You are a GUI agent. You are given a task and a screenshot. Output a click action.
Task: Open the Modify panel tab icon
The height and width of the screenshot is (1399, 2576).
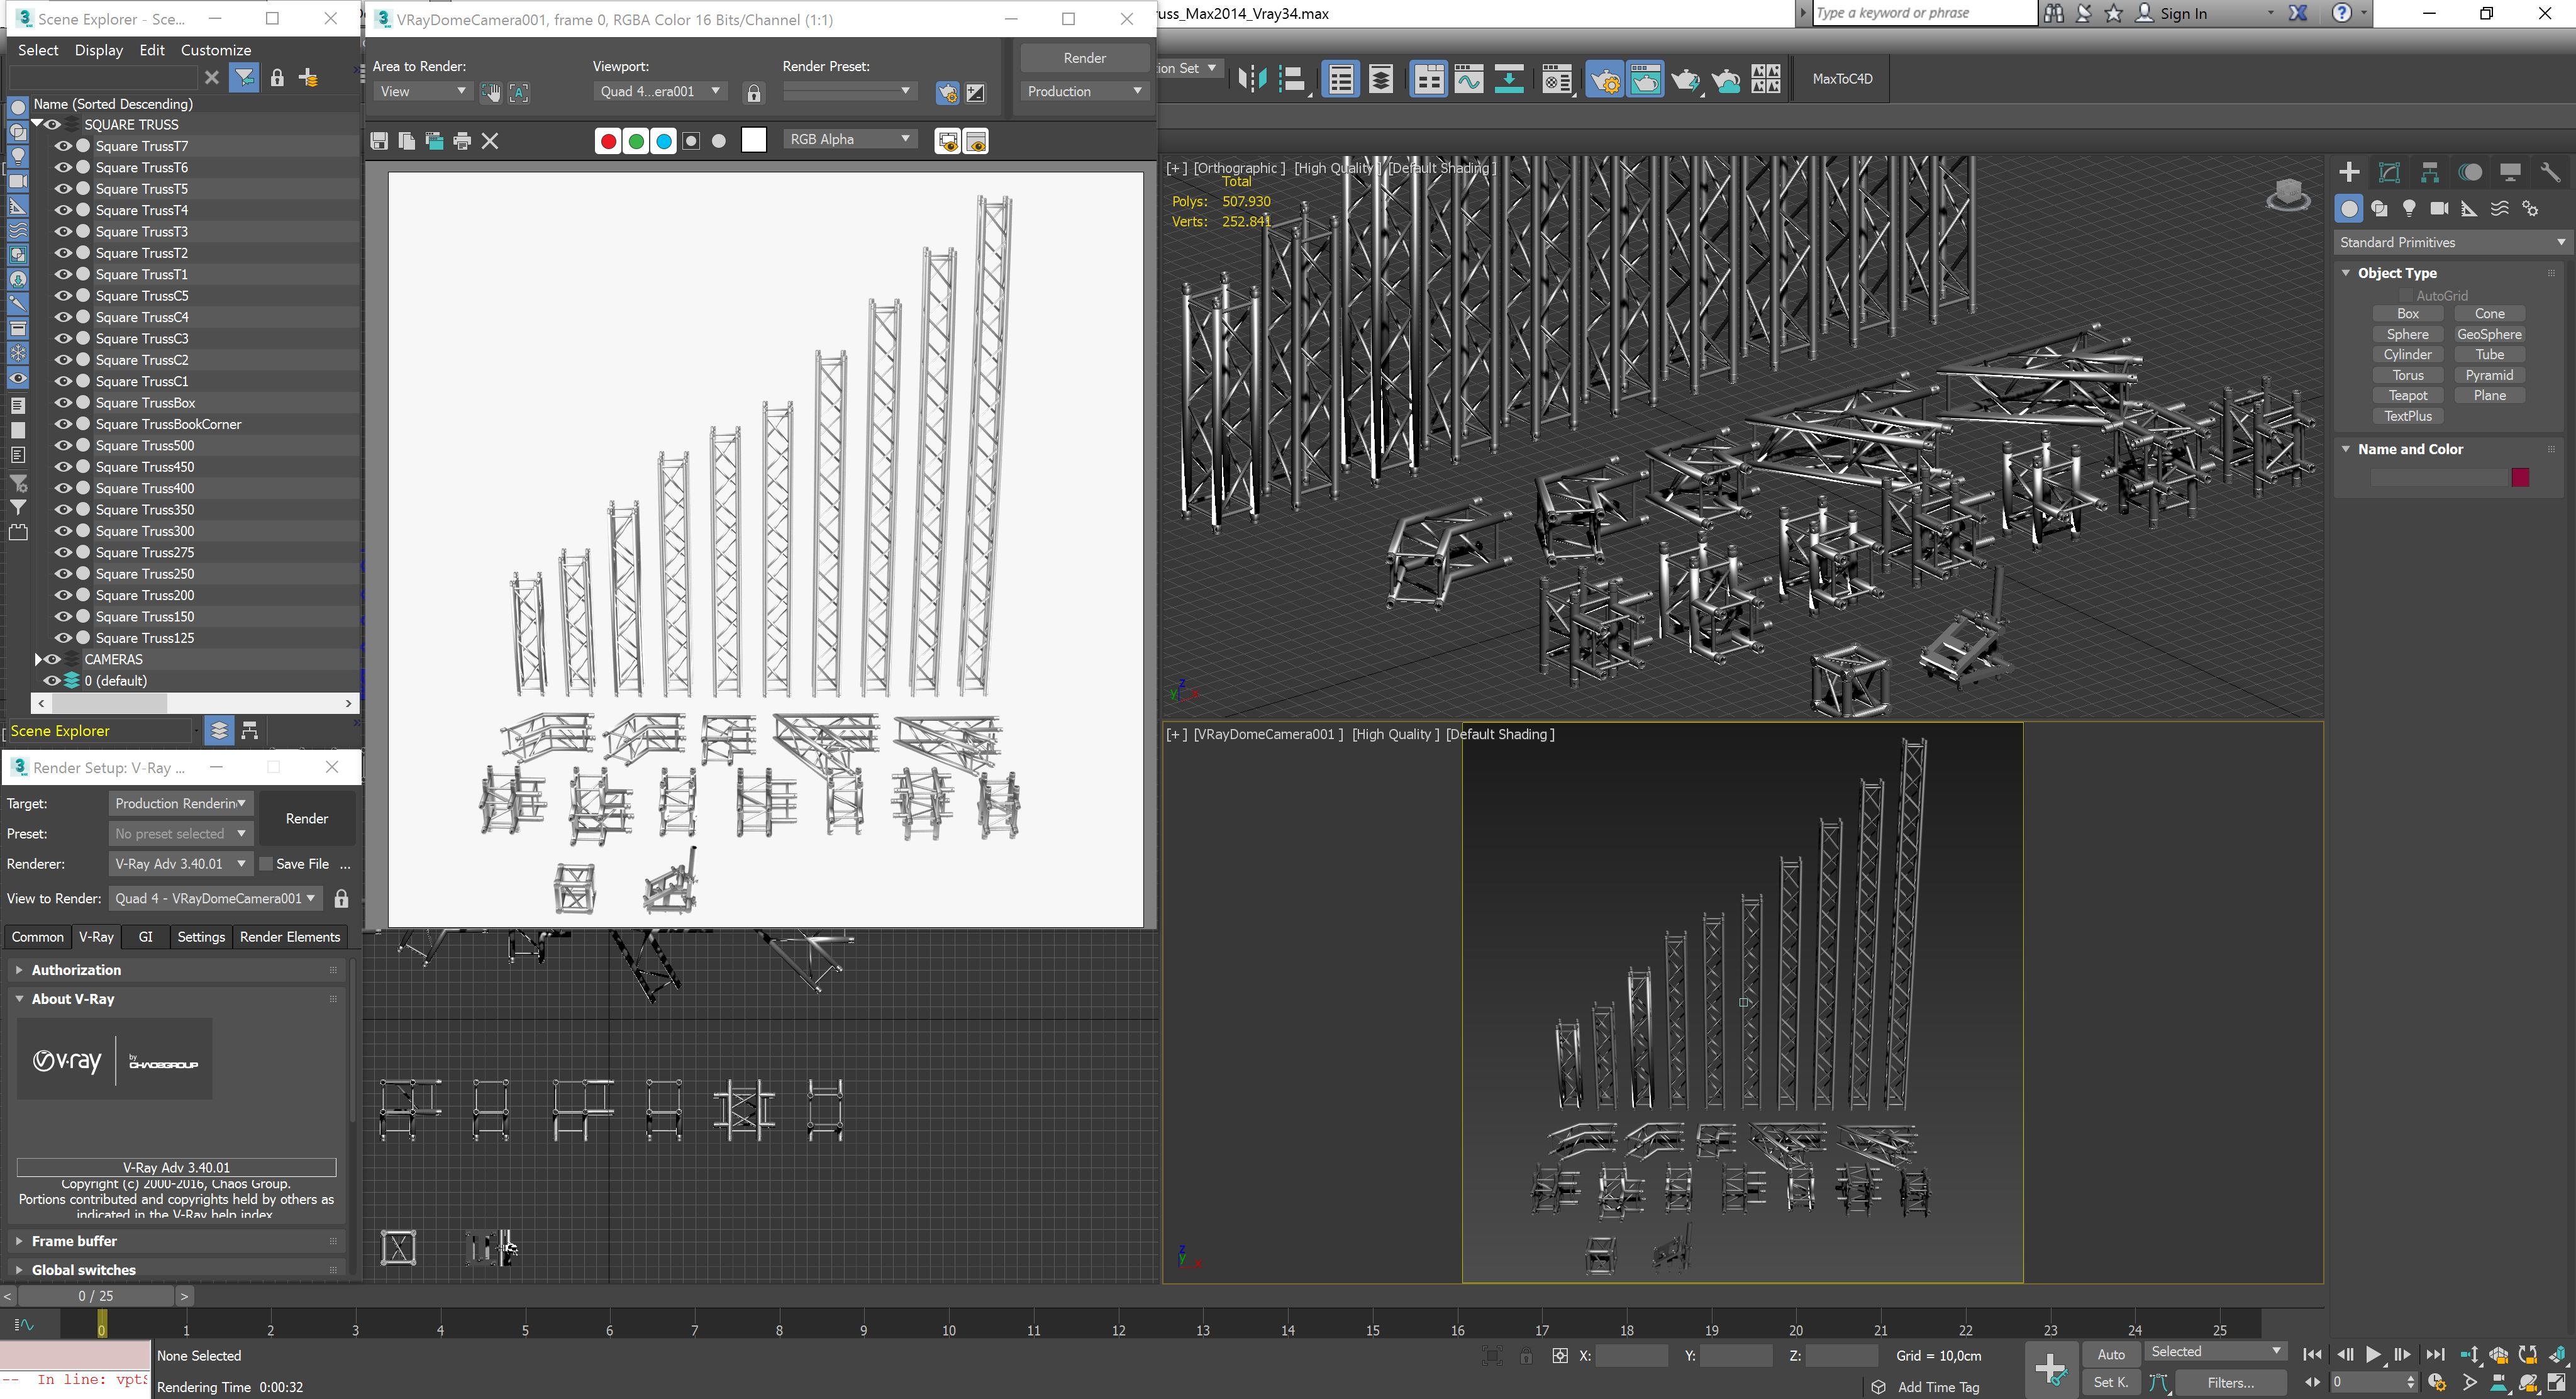[x=2389, y=172]
